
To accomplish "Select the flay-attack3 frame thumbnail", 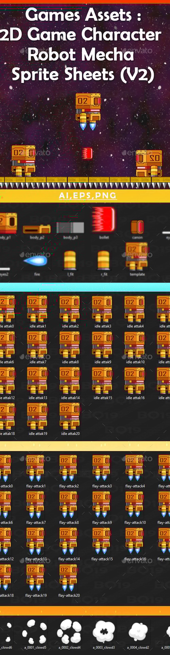I will [x=102, y=468].
